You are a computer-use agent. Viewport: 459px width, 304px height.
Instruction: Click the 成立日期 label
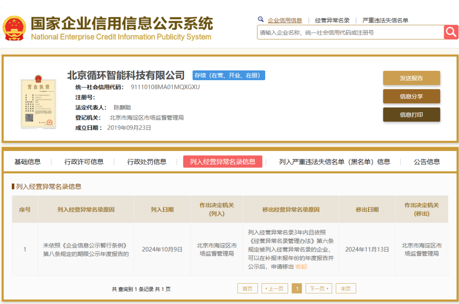[x=89, y=128]
